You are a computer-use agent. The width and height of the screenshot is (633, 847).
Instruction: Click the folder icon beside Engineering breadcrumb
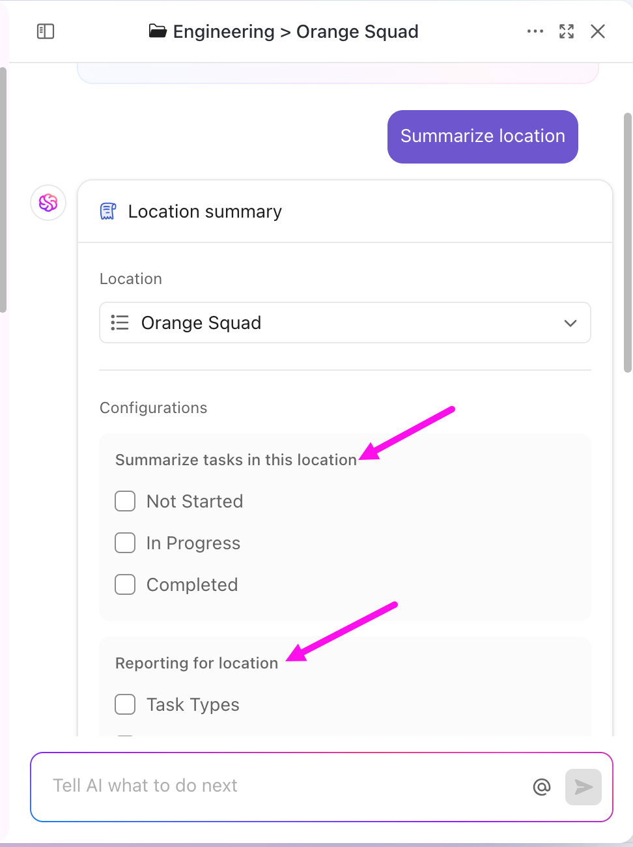tap(158, 31)
